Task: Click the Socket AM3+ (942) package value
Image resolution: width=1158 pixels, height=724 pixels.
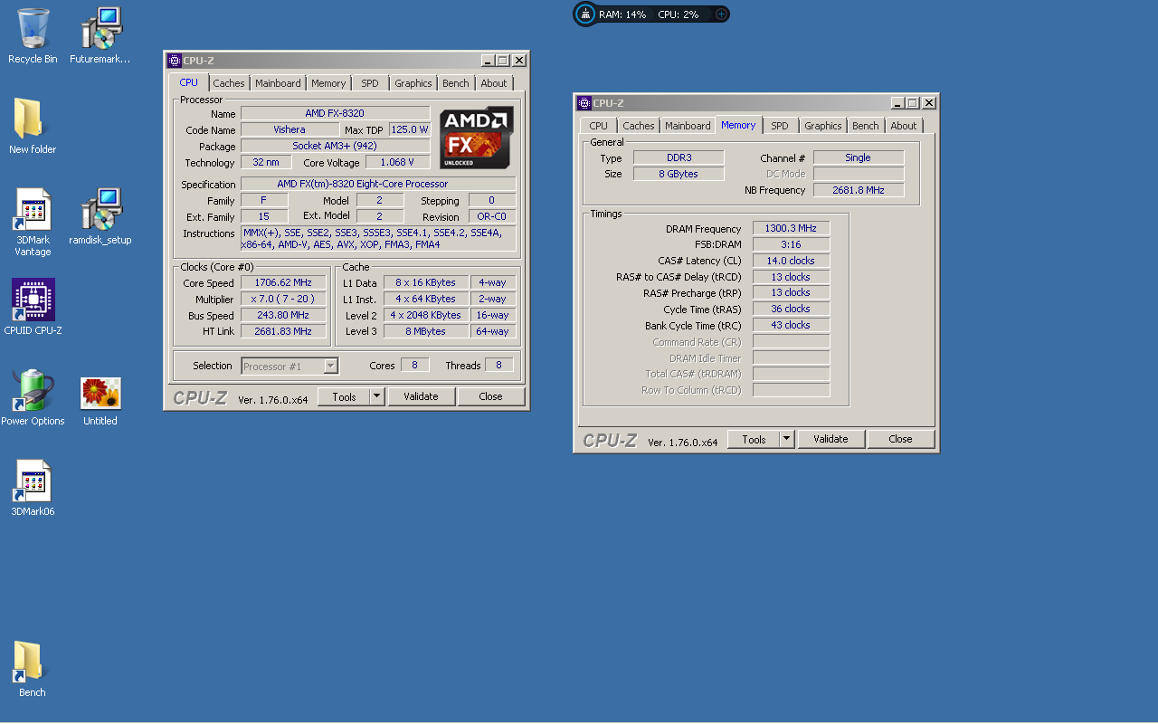Action: pyautogui.click(x=336, y=146)
